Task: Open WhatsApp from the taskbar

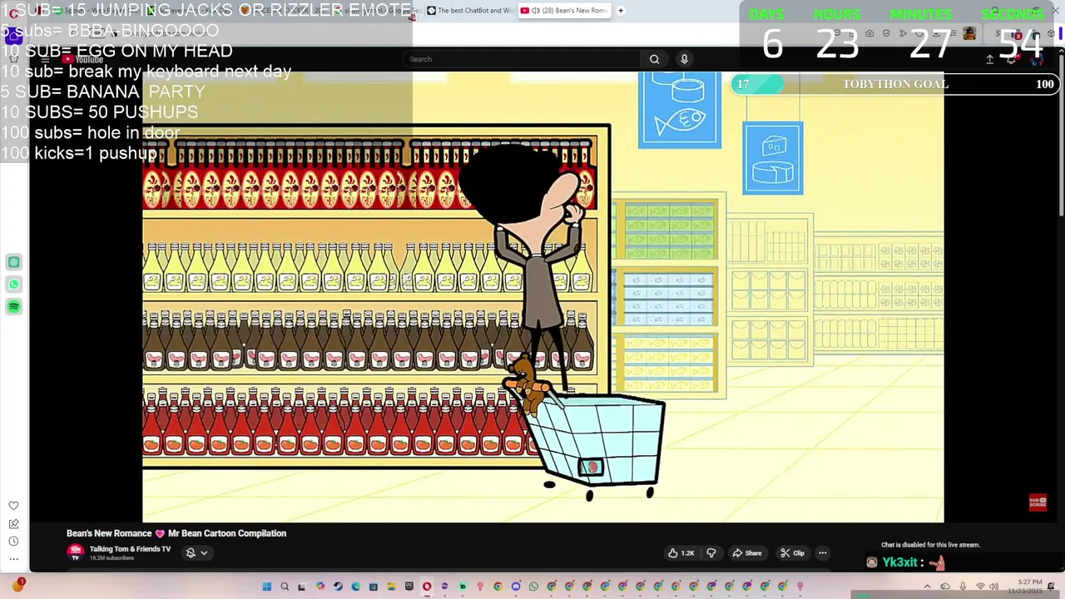Action: click(x=533, y=587)
